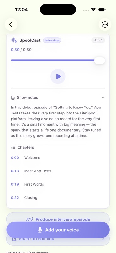
Task: Click the 12:04 clock in status bar
Action: pos(21,10)
